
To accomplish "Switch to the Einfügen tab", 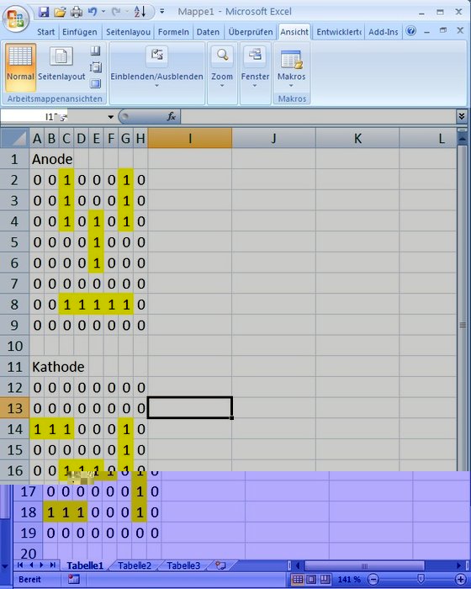I will [x=80, y=32].
